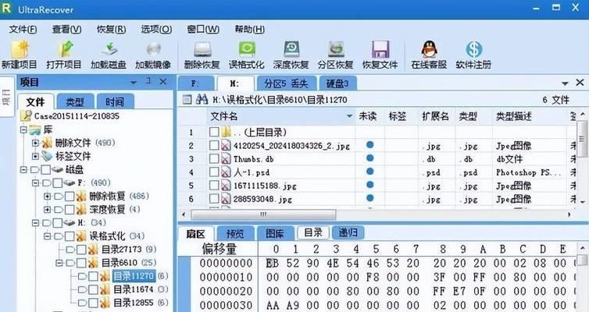The height and width of the screenshot is (312, 589).
Task: Click the 磁盘 drive icon in tree
Action: click(x=58, y=169)
